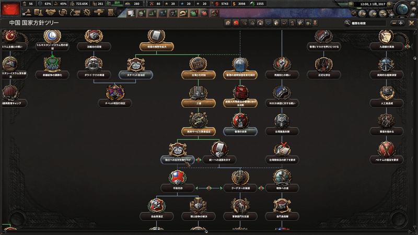The image size is (418, 235).
Task: Click the horizontal scrollbar handle at bottom
Action: 206,231
